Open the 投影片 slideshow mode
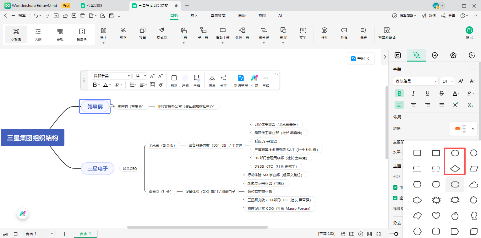The image size is (481, 238). [x=82, y=34]
